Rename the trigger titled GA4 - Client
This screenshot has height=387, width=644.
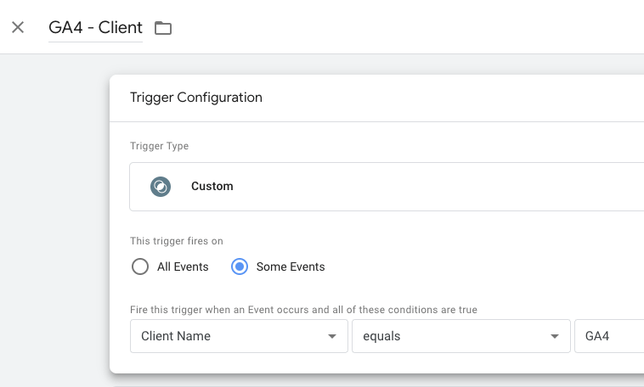95,28
